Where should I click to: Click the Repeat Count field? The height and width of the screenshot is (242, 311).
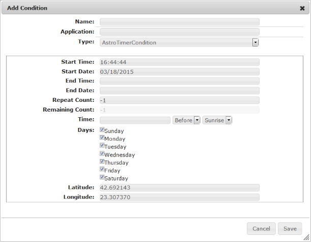[x=179, y=100]
